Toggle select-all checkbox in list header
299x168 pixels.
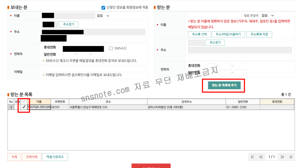[24, 102]
